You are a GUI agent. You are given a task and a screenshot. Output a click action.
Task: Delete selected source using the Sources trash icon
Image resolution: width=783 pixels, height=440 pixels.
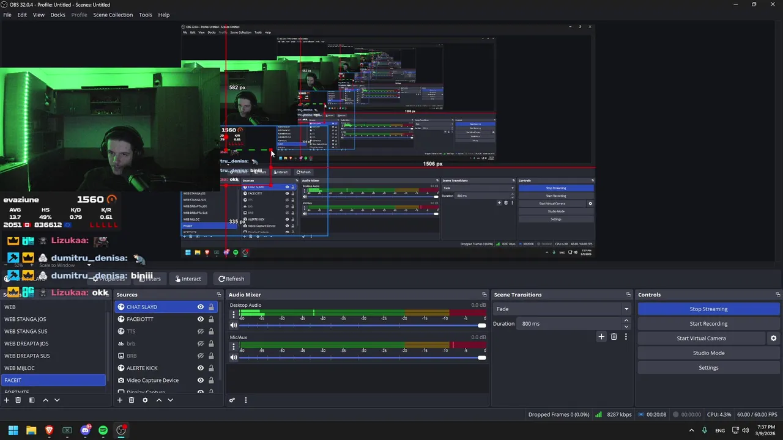132,400
